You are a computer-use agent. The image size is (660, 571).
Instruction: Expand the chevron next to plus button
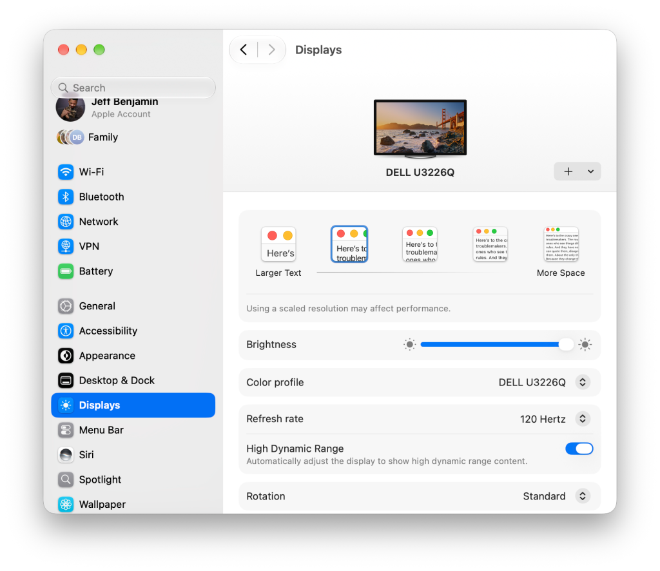pos(590,171)
